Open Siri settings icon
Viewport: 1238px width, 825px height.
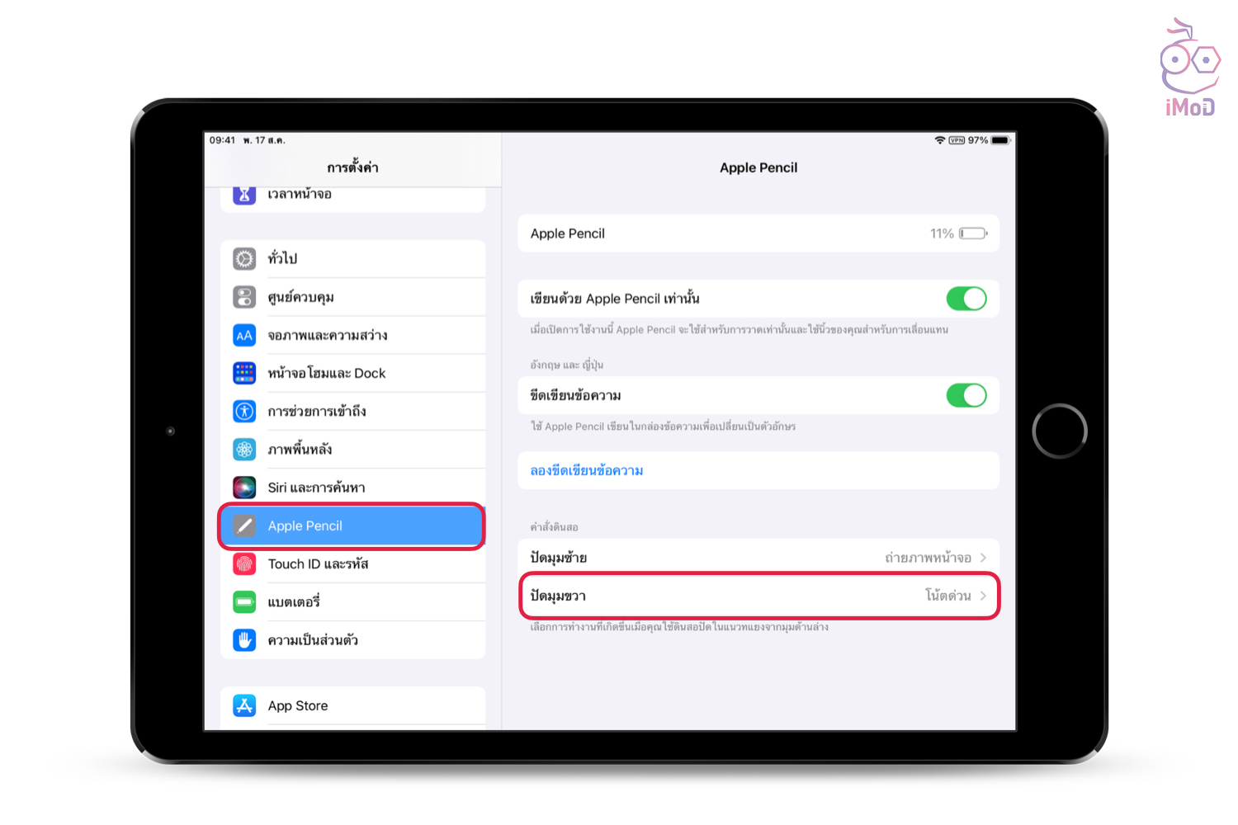tap(244, 488)
